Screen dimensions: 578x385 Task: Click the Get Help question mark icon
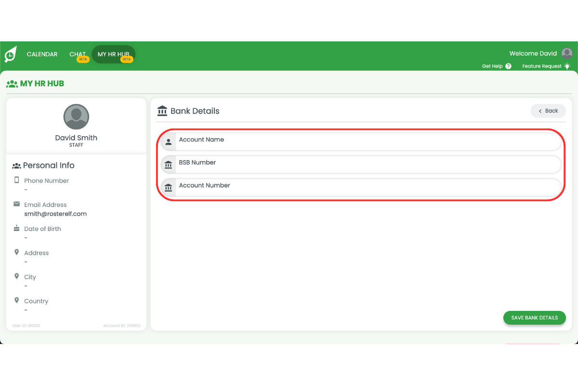508,66
